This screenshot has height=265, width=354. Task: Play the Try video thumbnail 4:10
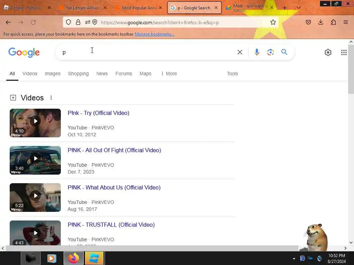tap(35, 123)
